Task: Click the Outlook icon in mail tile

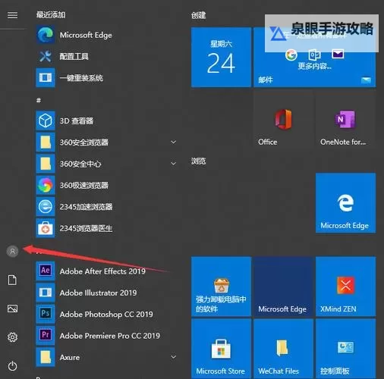Action: pyautogui.click(x=314, y=55)
